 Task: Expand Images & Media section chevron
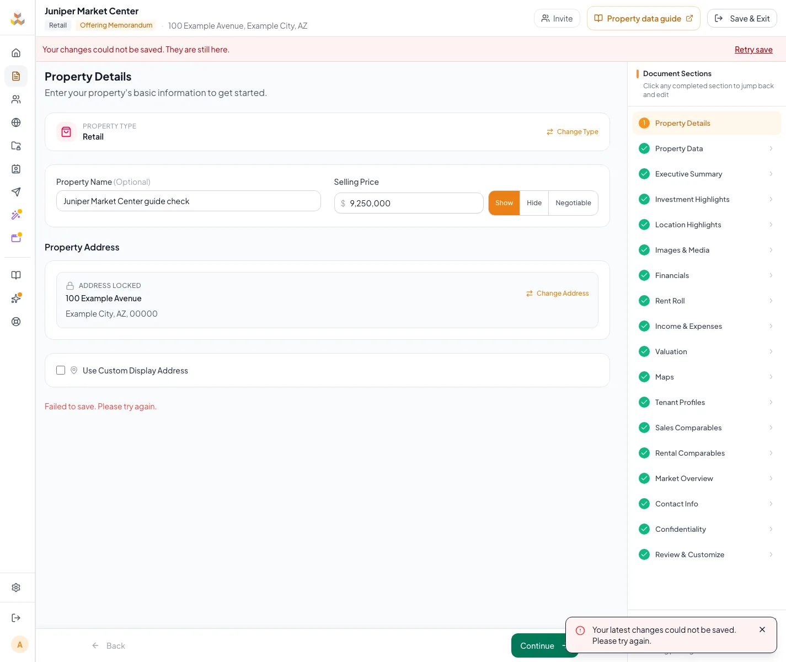point(771,250)
